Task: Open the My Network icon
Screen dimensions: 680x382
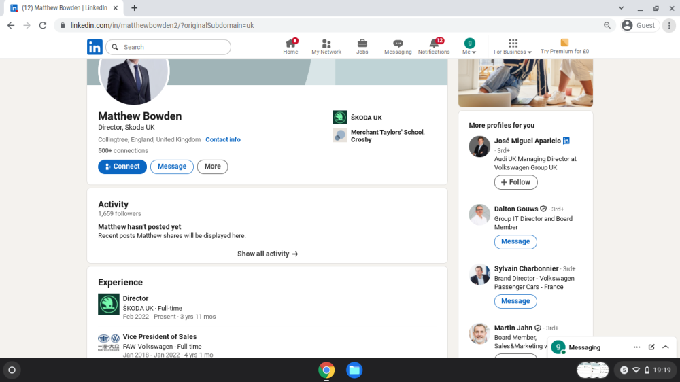Action: point(326,46)
